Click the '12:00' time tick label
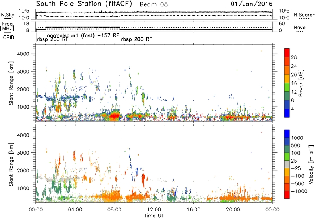The height and width of the screenshot is (218, 315). point(154,210)
